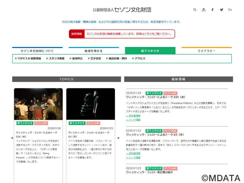The width and height of the screenshot is (244, 183).
Task: Go to スタジオ概要 submenu item
Action: (x=56, y=59)
